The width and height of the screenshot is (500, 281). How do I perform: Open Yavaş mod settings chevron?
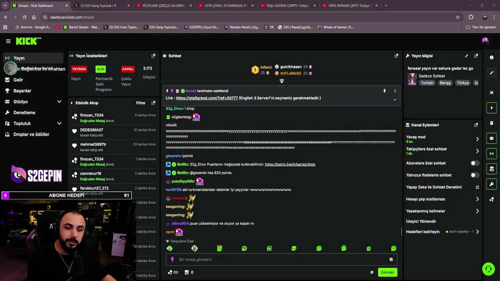tap(477, 139)
